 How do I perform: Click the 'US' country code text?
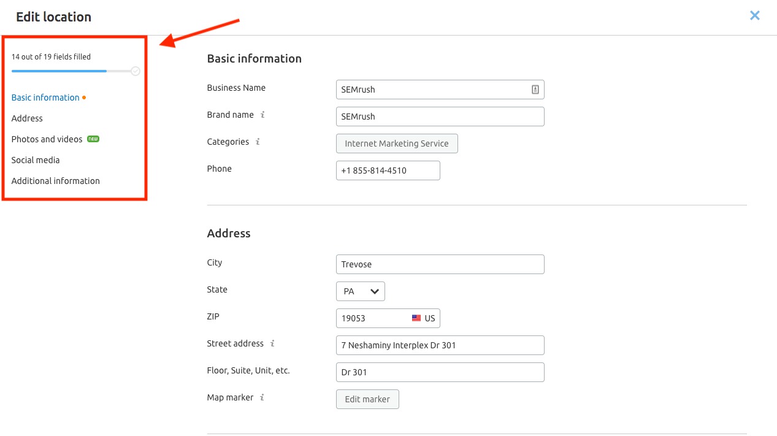click(430, 318)
